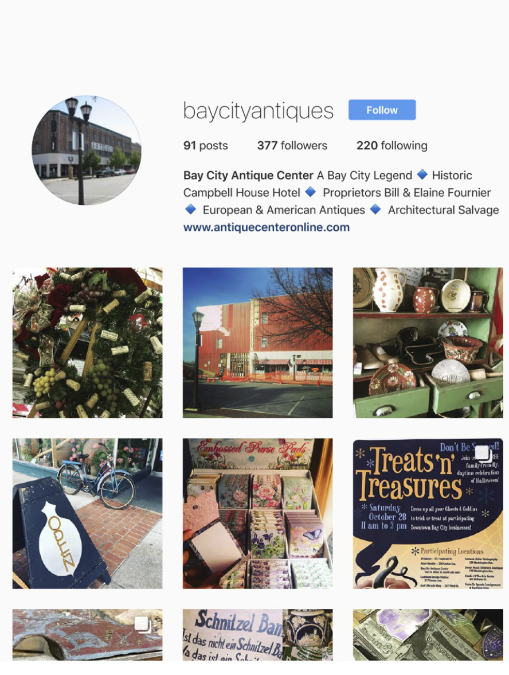Viewport: 509px width, 675px height.
Task: Click the blue Follow button
Action: coord(382,110)
